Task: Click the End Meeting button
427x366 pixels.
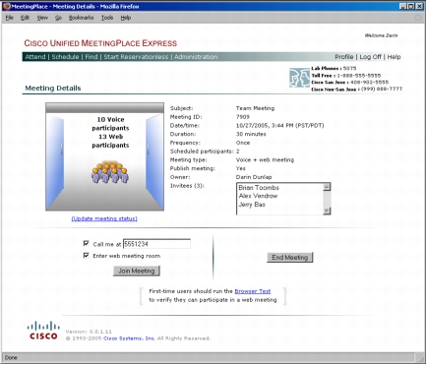Action: pyautogui.click(x=290, y=258)
